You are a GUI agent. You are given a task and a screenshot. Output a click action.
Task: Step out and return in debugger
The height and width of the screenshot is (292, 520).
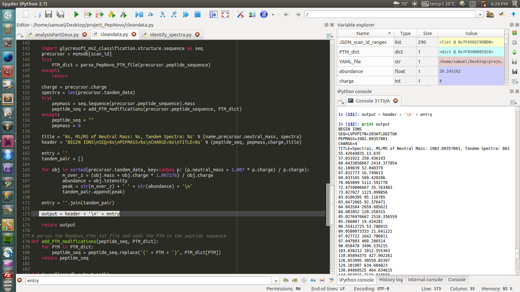(174, 14)
